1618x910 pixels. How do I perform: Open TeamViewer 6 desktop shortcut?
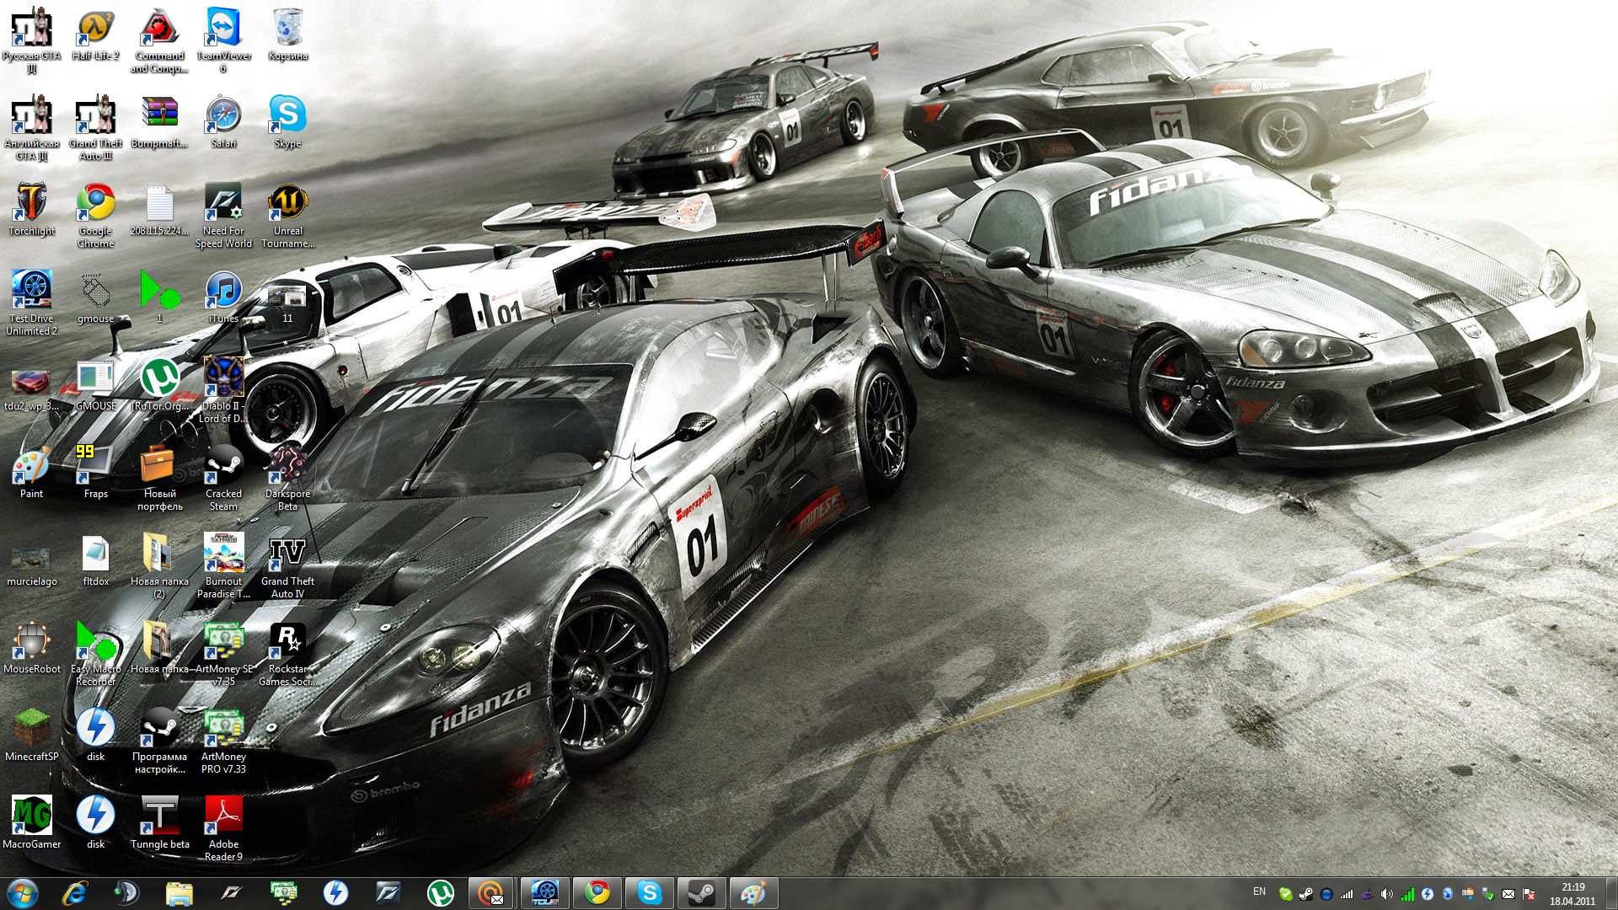(223, 41)
